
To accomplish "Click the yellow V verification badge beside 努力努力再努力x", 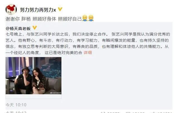I will [x=60, y=10].
